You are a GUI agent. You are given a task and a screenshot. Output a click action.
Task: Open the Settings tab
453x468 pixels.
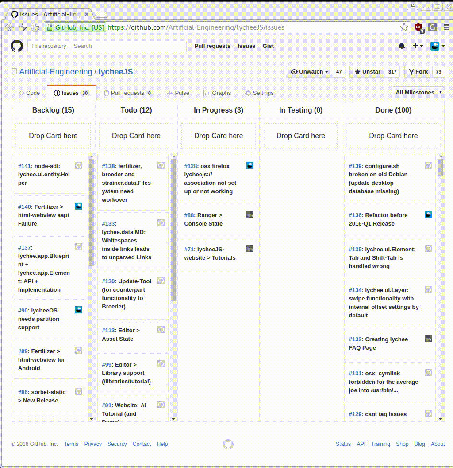coord(259,93)
